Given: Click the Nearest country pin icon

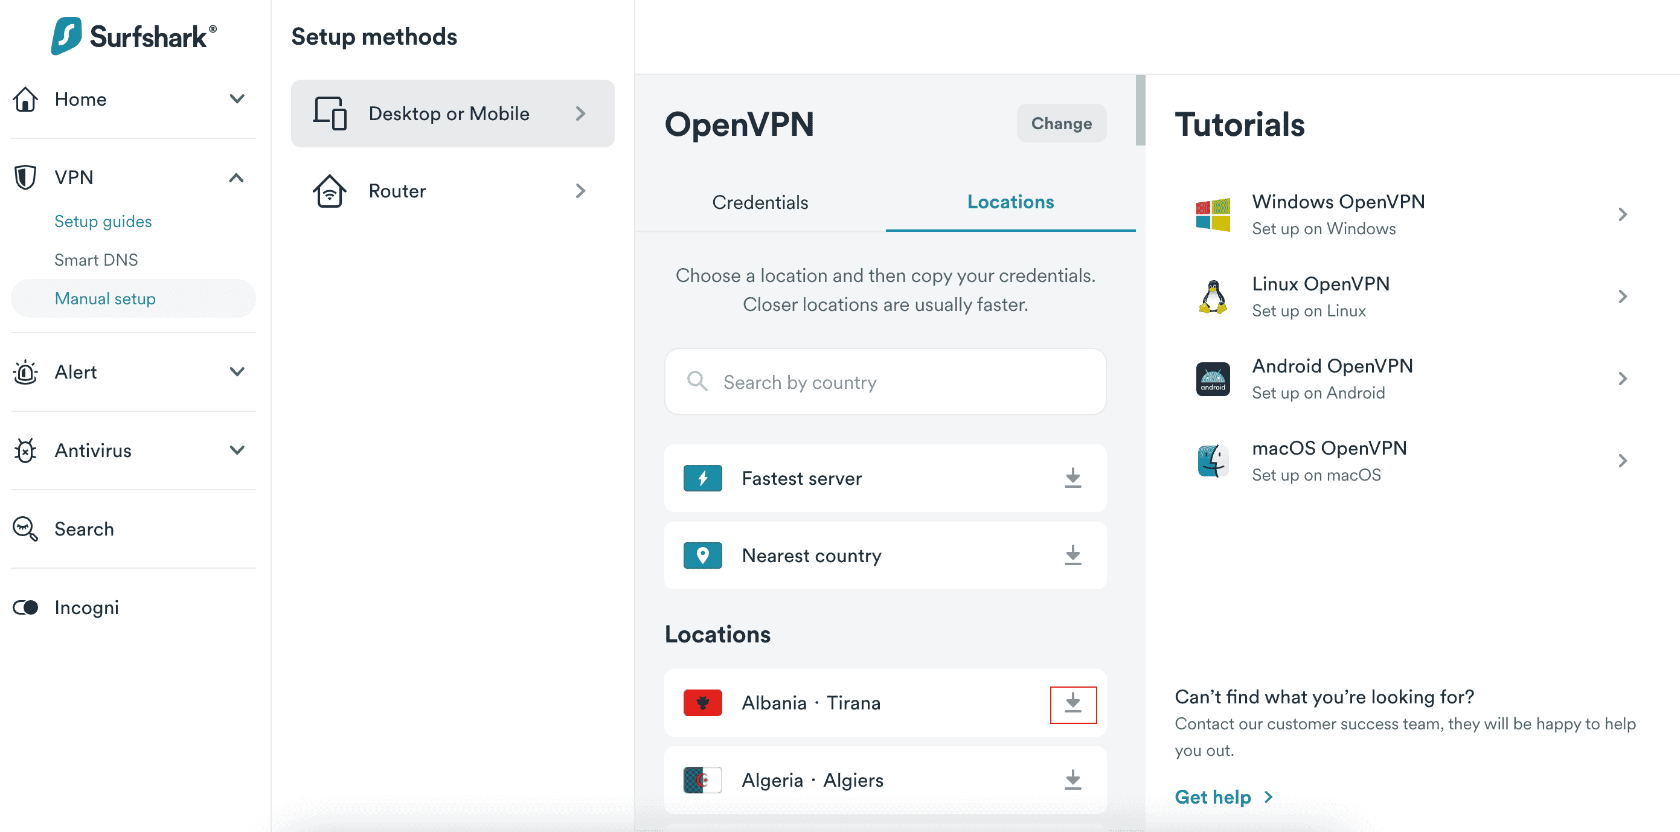Looking at the screenshot, I should (x=702, y=555).
